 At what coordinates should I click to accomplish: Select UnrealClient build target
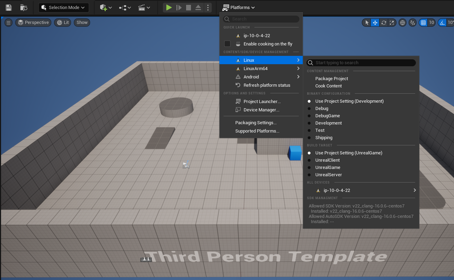pyautogui.click(x=361, y=160)
